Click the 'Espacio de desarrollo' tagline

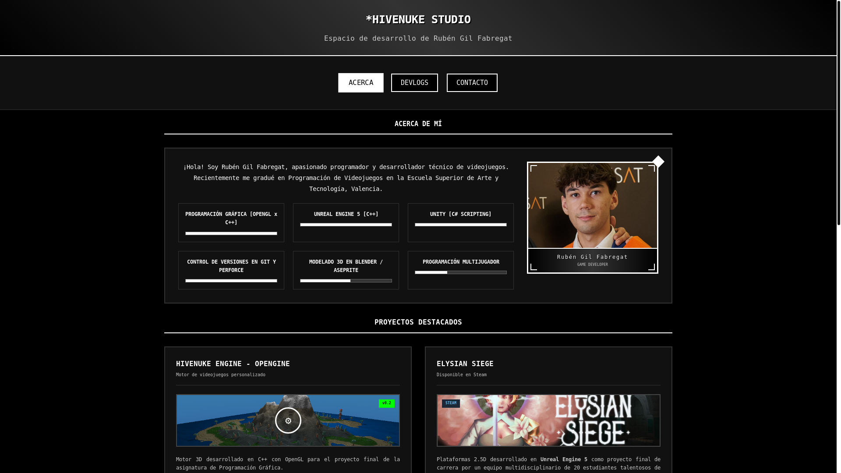point(418,39)
